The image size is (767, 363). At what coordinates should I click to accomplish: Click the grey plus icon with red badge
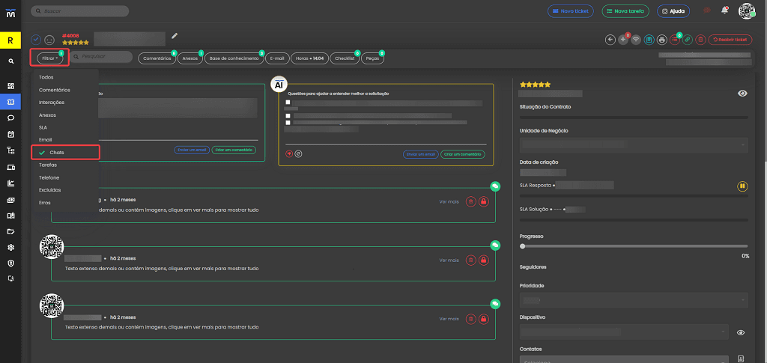[623, 40]
